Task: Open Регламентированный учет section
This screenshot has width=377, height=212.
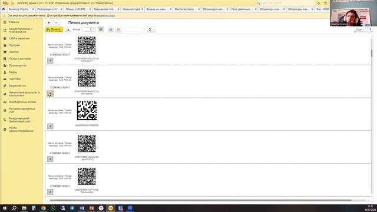Action: point(22,110)
